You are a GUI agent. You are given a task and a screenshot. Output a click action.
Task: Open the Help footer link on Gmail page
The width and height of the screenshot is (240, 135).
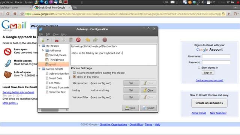click(x=157, y=124)
